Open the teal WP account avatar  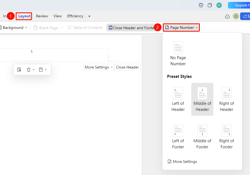point(219,5)
